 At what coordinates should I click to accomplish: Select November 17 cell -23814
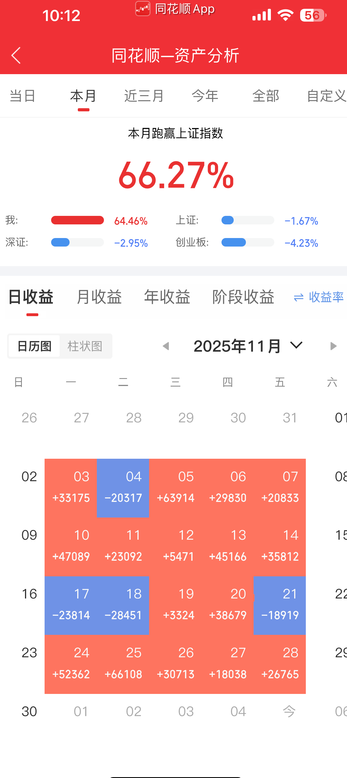coord(71,606)
